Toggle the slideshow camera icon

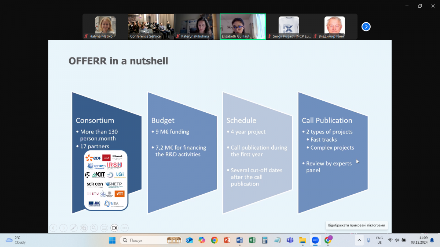tap(114, 228)
